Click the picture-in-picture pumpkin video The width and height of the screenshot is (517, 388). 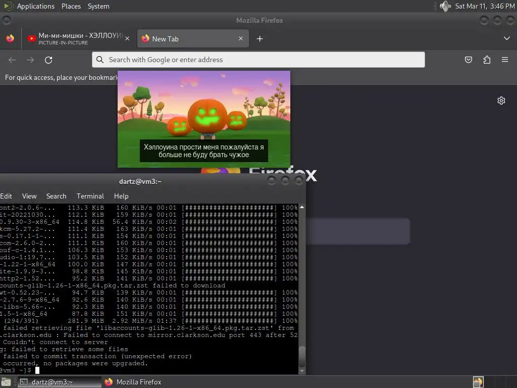tap(204, 119)
